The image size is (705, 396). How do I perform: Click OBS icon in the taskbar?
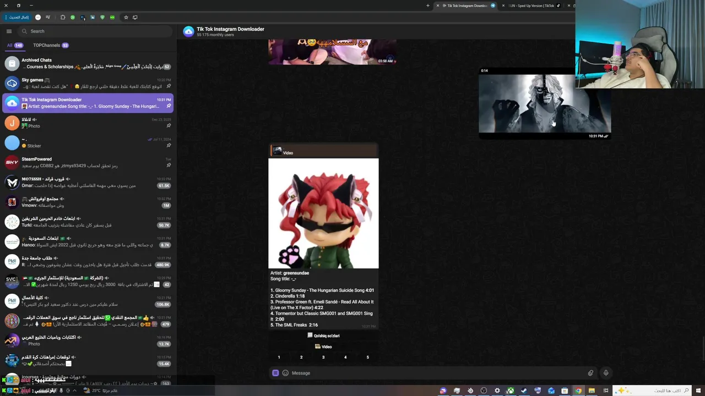484,391
